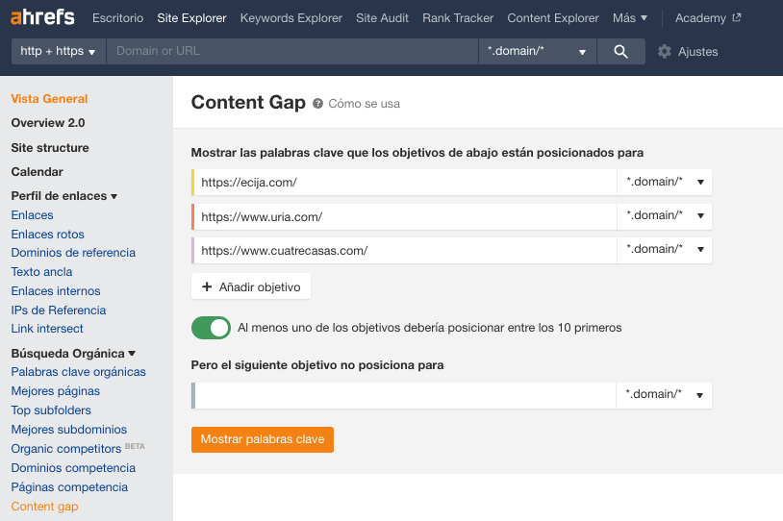Open Site Explorer tab
This screenshot has width=783, height=521.
tap(191, 18)
